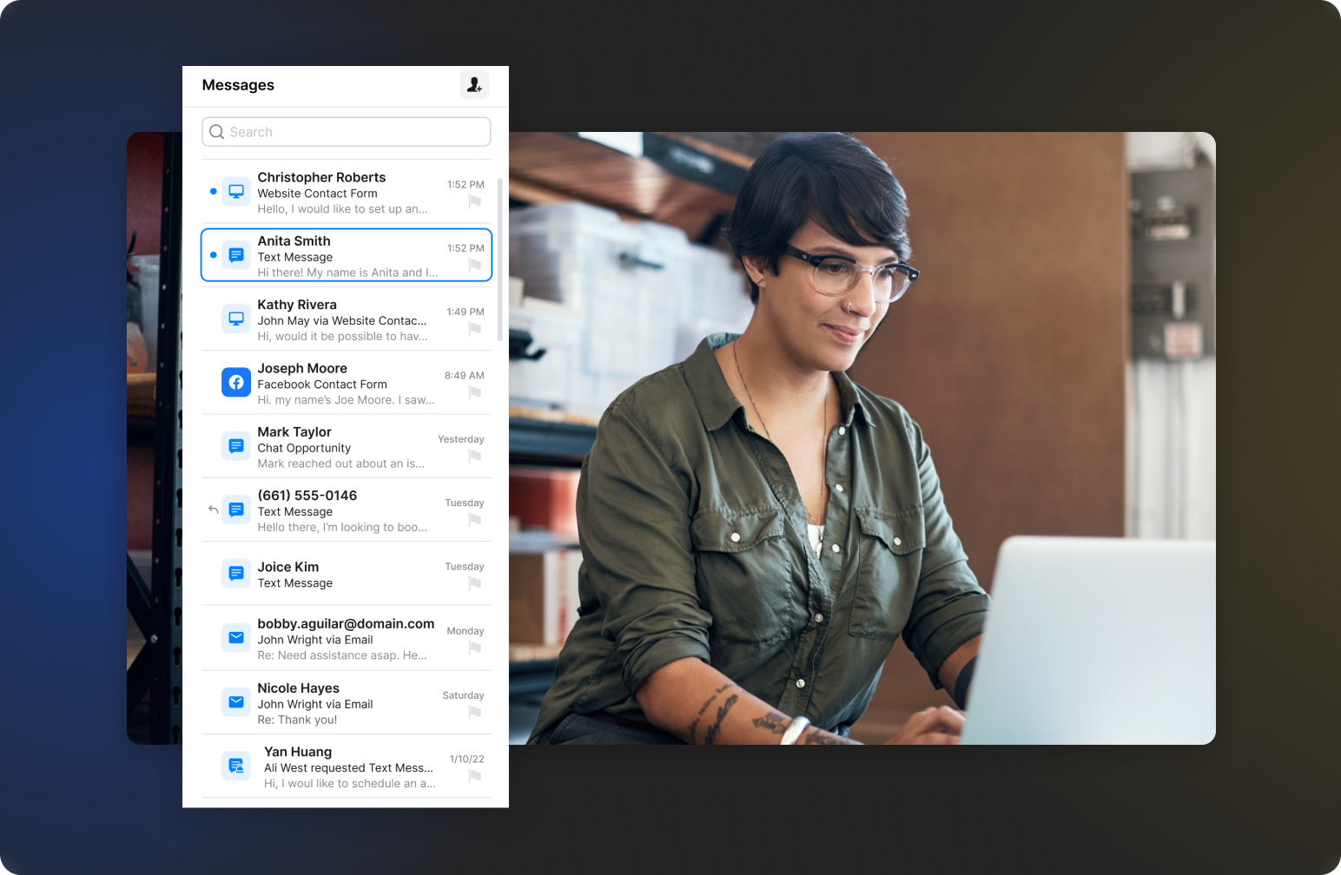
Task: Open Joice Kim conversation name
Action: click(x=288, y=567)
